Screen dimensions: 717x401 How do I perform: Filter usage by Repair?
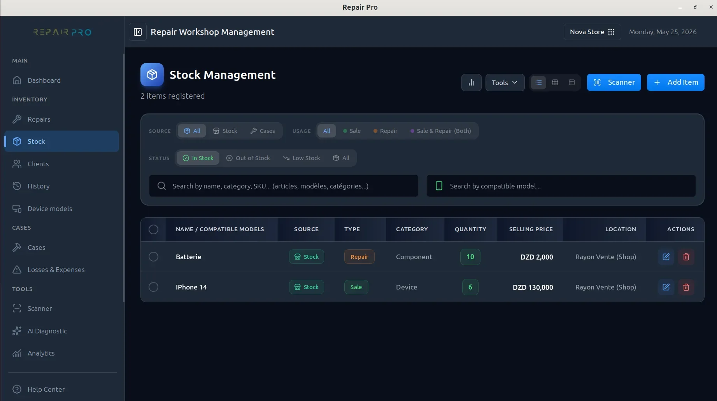385,131
